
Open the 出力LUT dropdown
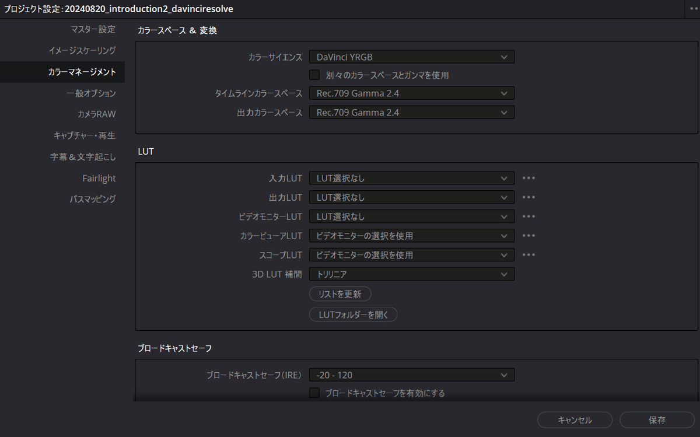click(412, 197)
